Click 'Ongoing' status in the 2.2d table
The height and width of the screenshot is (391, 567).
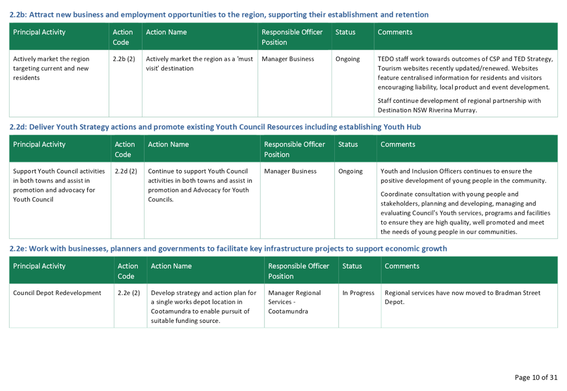tap(350, 171)
